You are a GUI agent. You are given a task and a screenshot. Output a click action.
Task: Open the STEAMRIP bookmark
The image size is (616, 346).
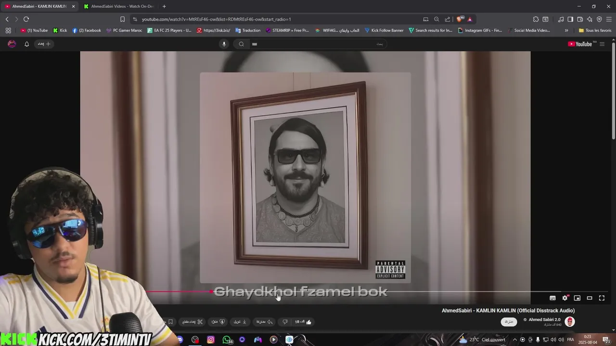point(287,30)
